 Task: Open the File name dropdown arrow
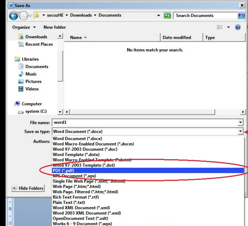[x=240, y=122]
